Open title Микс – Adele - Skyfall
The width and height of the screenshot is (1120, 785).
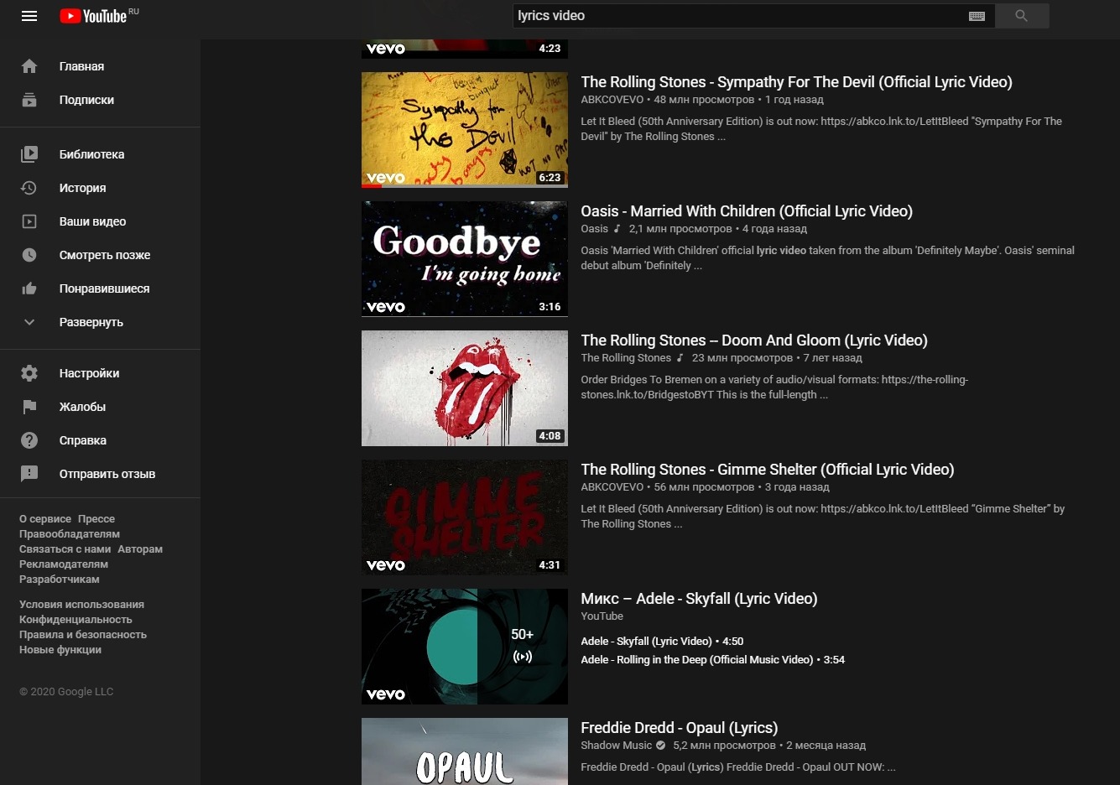point(699,599)
